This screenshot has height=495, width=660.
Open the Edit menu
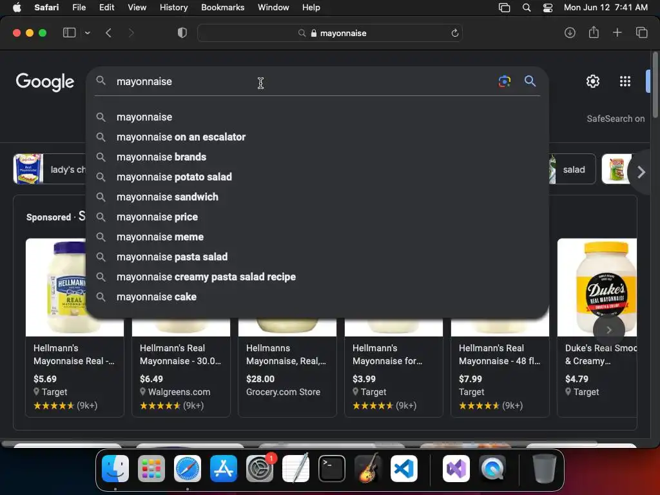point(106,7)
